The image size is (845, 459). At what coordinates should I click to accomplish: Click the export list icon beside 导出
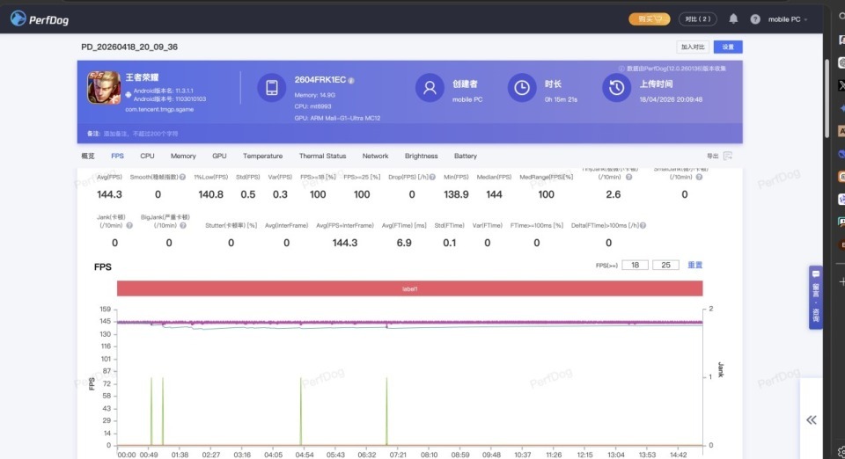728,156
